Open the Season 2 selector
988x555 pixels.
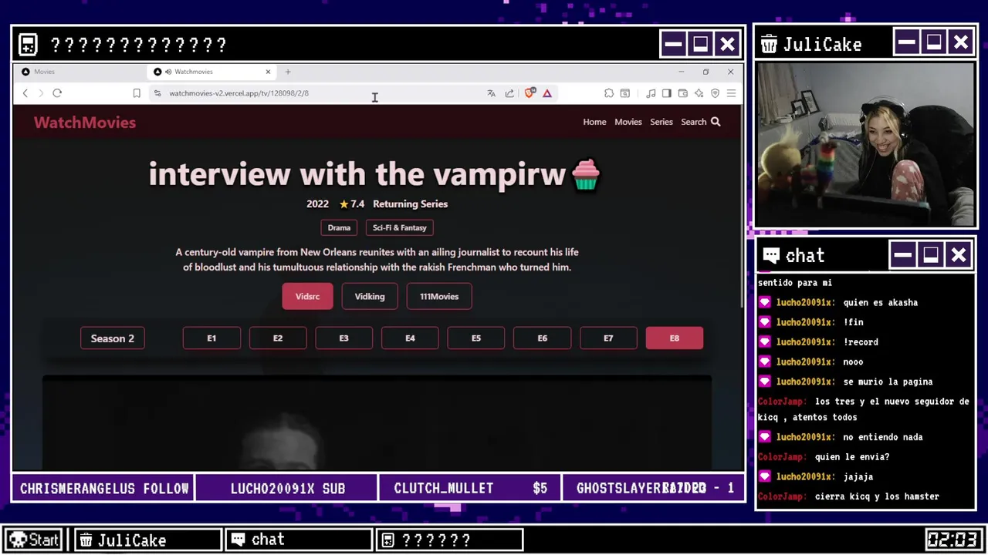point(113,338)
